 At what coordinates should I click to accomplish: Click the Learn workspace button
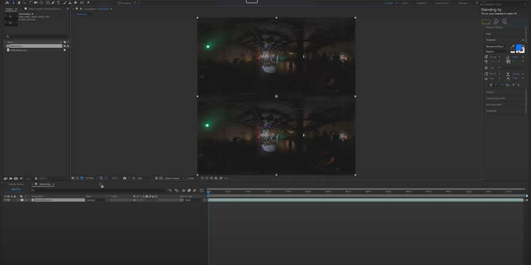point(405,3)
